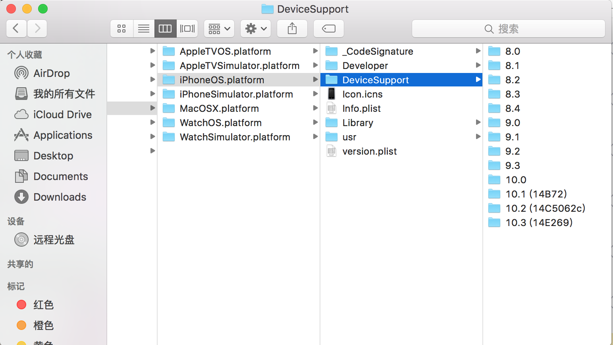This screenshot has height=345, width=613.
Task: Open the arrange items dropdown
Action: pos(219,28)
